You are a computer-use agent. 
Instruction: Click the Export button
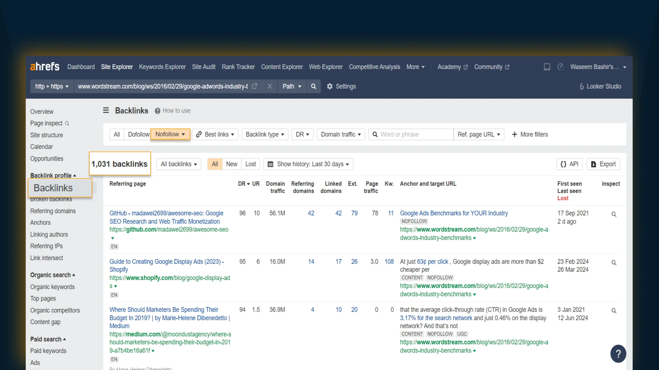pyautogui.click(x=603, y=164)
